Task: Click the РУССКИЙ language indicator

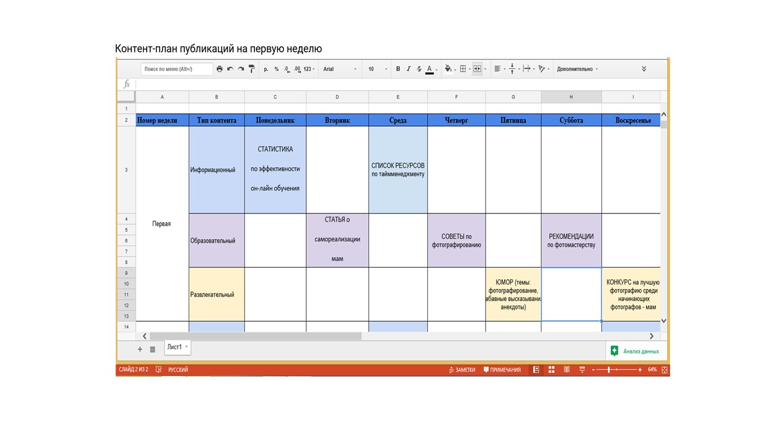Action: click(x=178, y=370)
